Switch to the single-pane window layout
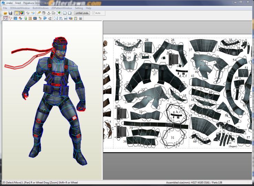 pos(70,13)
